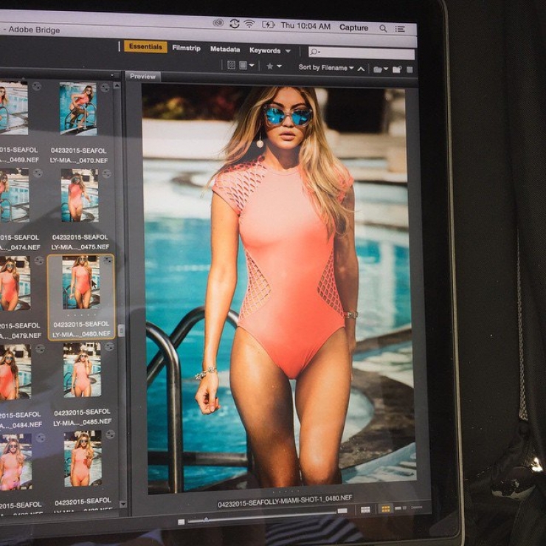Open the recent folder dropdown arrow
The width and height of the screenshot is (546, 546).
coord(386,69)
